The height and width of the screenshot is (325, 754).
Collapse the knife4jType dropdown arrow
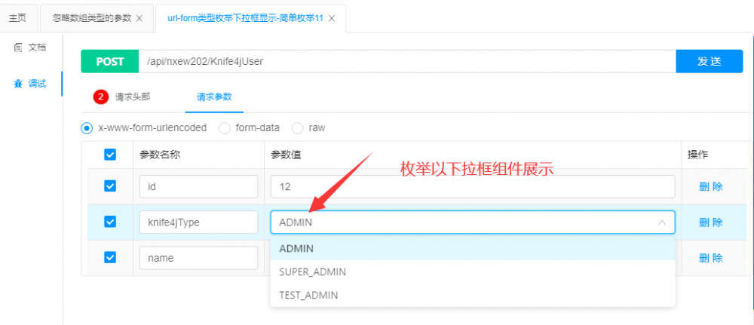662,222
